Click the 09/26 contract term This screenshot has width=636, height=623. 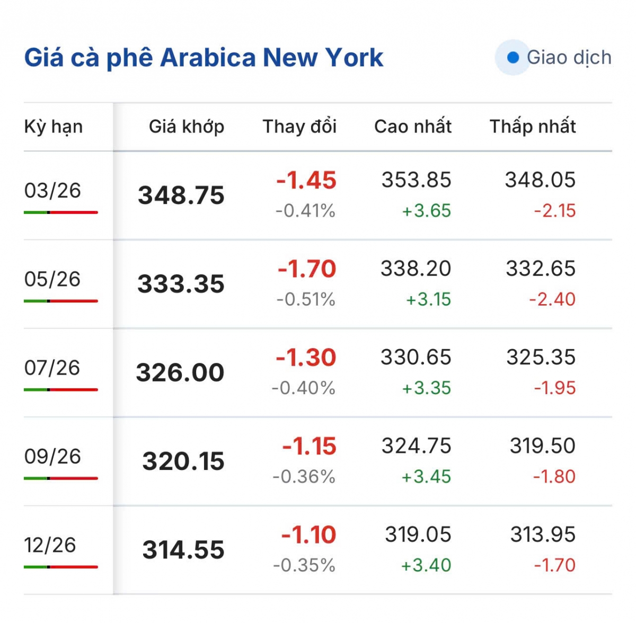click(52, 456)
